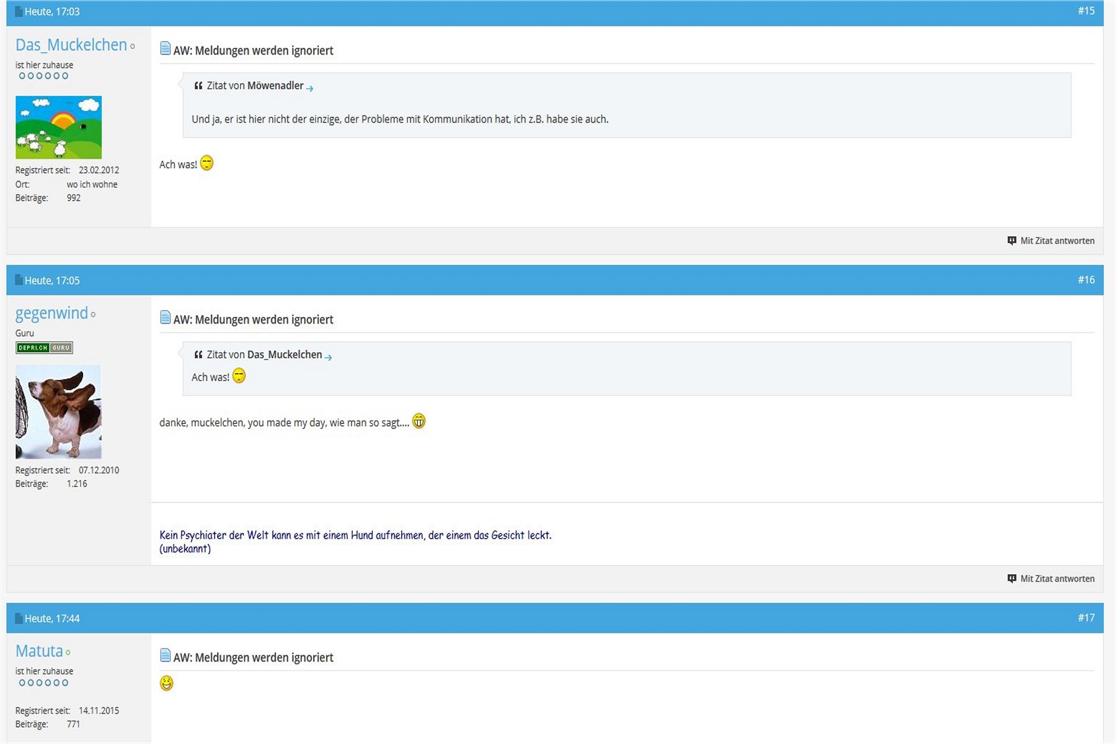Click the view-post arrow beside Das_Muckelchen quote
Screen dimensions: 1116x744
pos(328,357)
